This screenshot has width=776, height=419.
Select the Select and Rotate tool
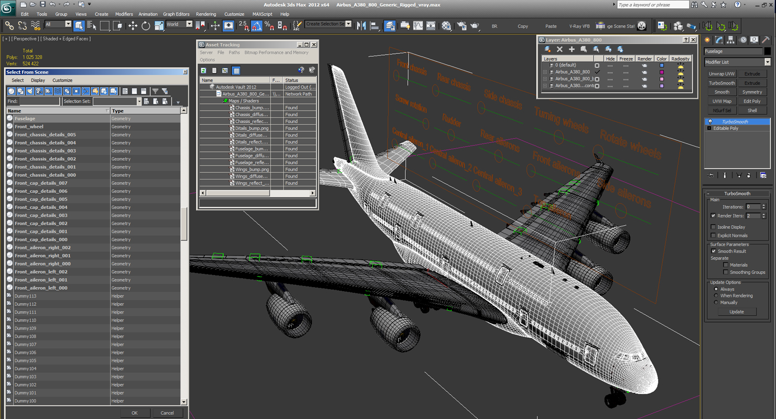[146, 25]
